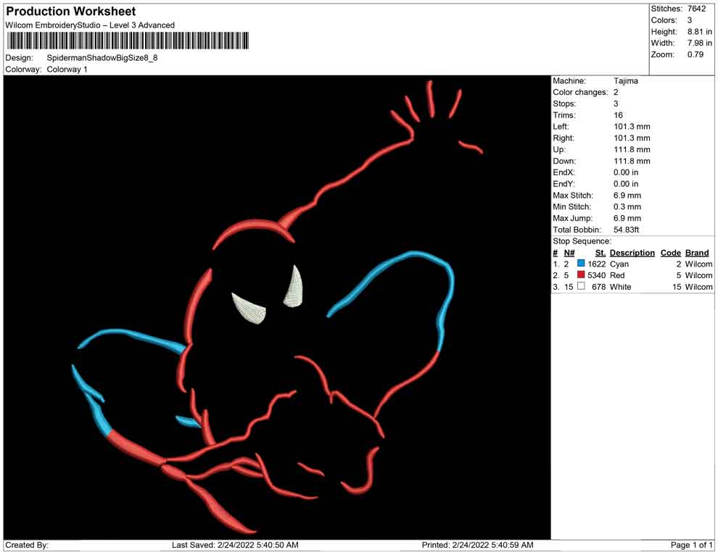Click the Last Saved timestamp in footer

[235, 545]
